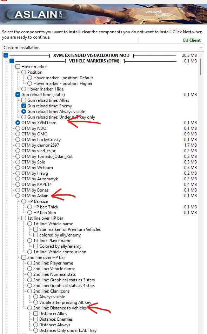Select 2nd line: Distance to vehicles
Viewport: 207px width, 334px height.
pyautogui.click(x=29, y=308)
